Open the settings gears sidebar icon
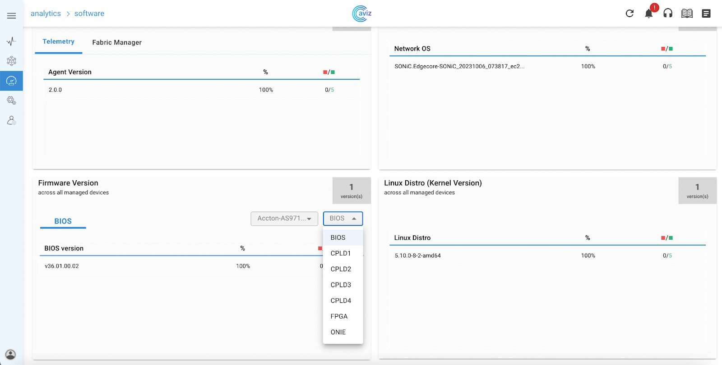 click(x=11, y=100)
